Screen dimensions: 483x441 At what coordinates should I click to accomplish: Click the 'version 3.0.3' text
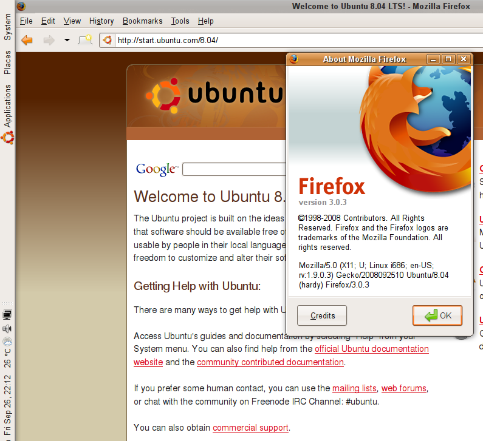tap(323, 203)
